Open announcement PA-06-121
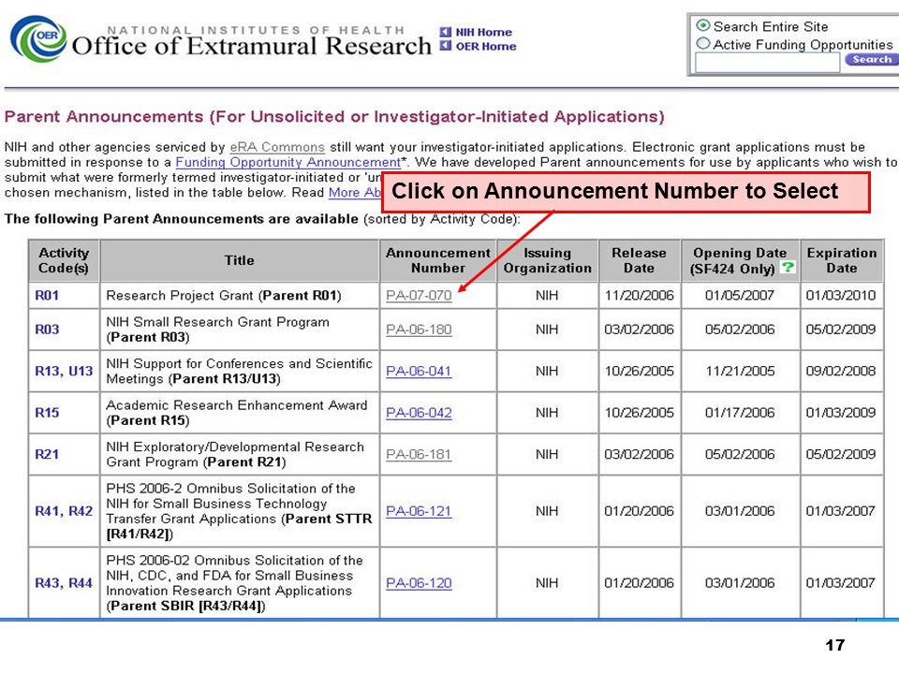Image resolution: width=899 pixels, height=674 pixels. 419,511
